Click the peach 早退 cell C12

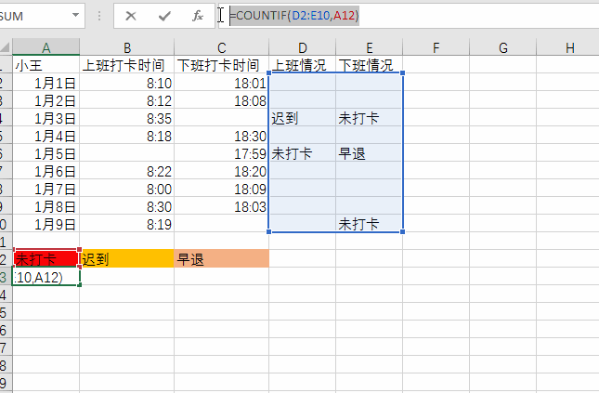(x=222, y=259)
